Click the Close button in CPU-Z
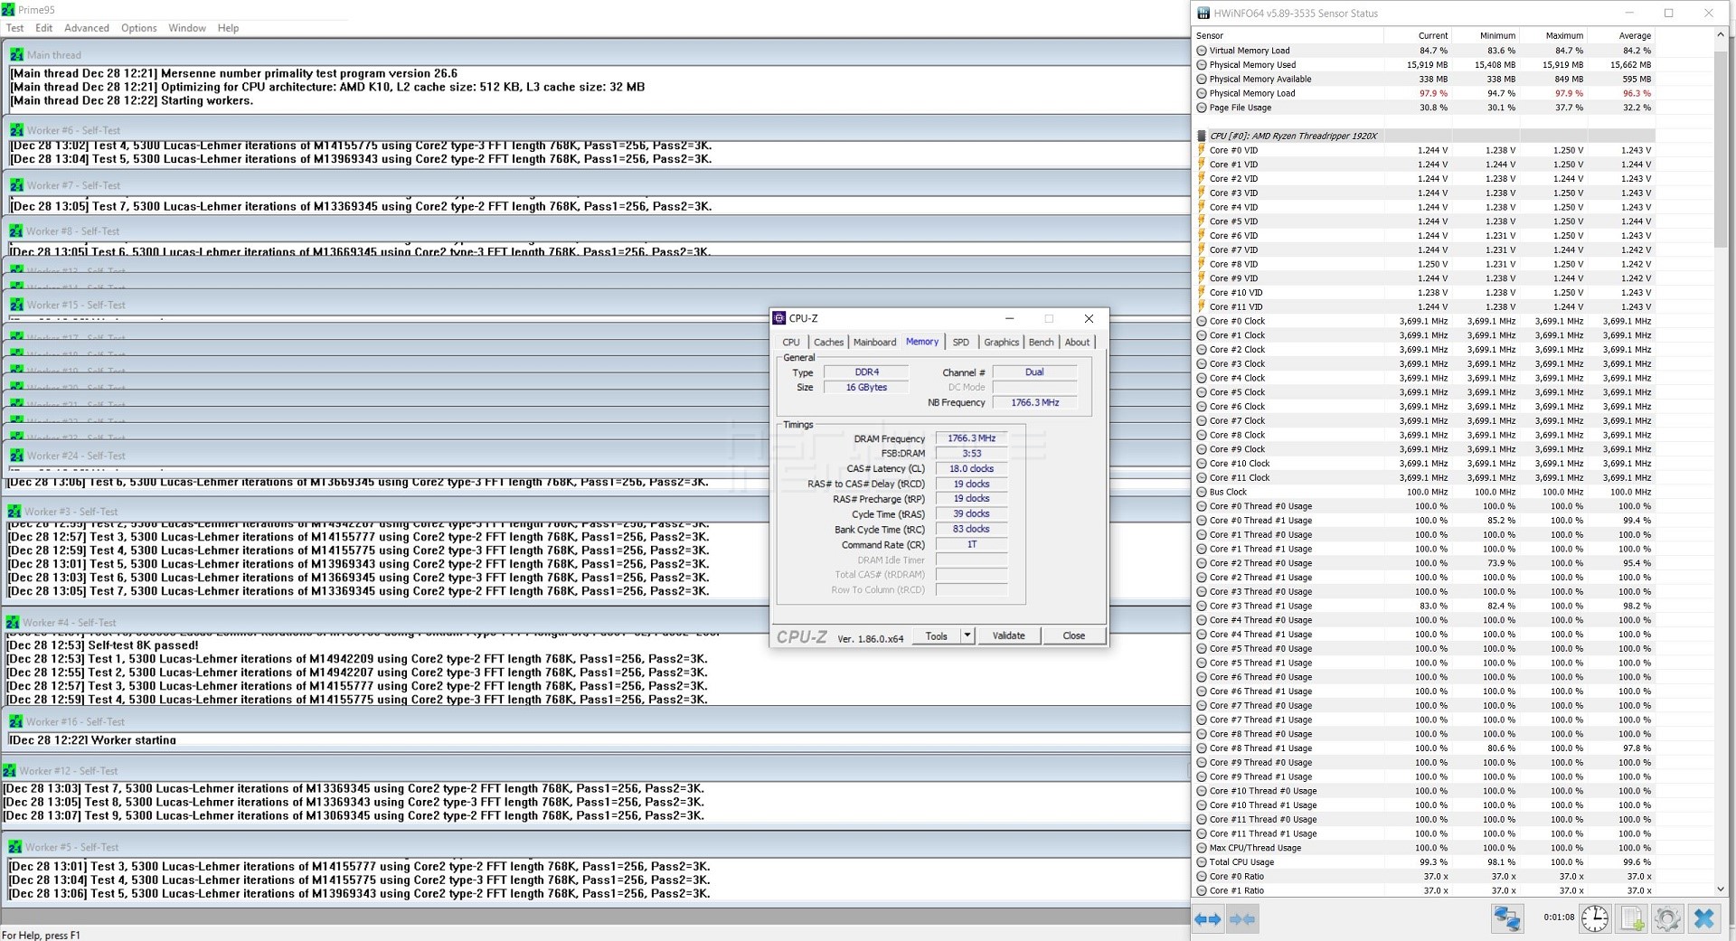Viewport: 1736px width, 941px height. tap(1074, 635)
